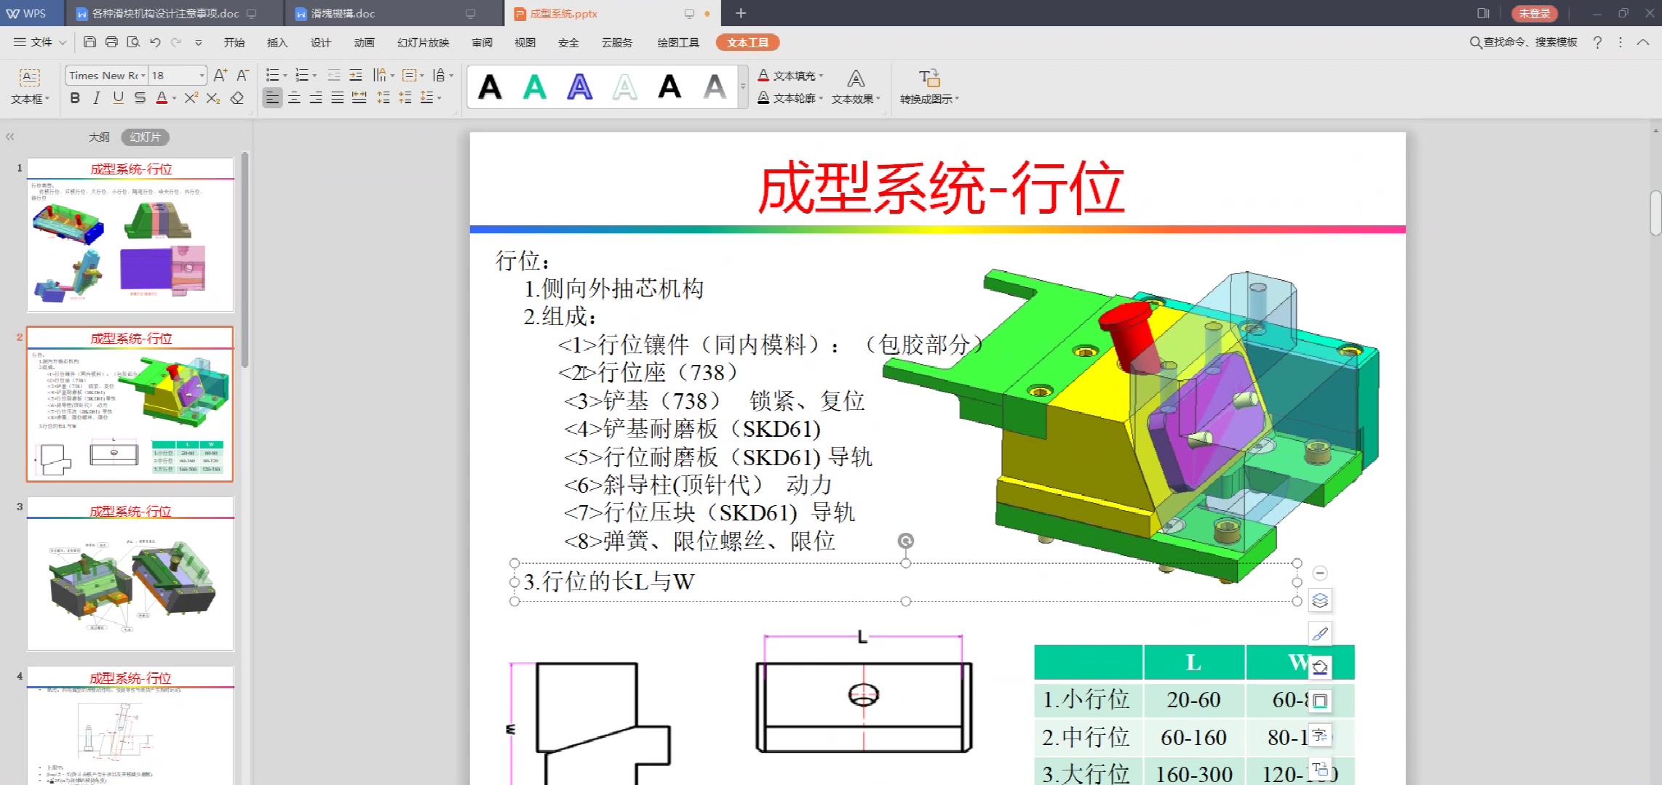Switch to the 大纲 outline view
The width and height of the screenshot is (1662, 785).
coord(99,137)
